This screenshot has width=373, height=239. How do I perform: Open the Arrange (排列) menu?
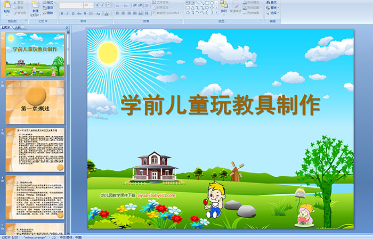(x=224, y=9)
